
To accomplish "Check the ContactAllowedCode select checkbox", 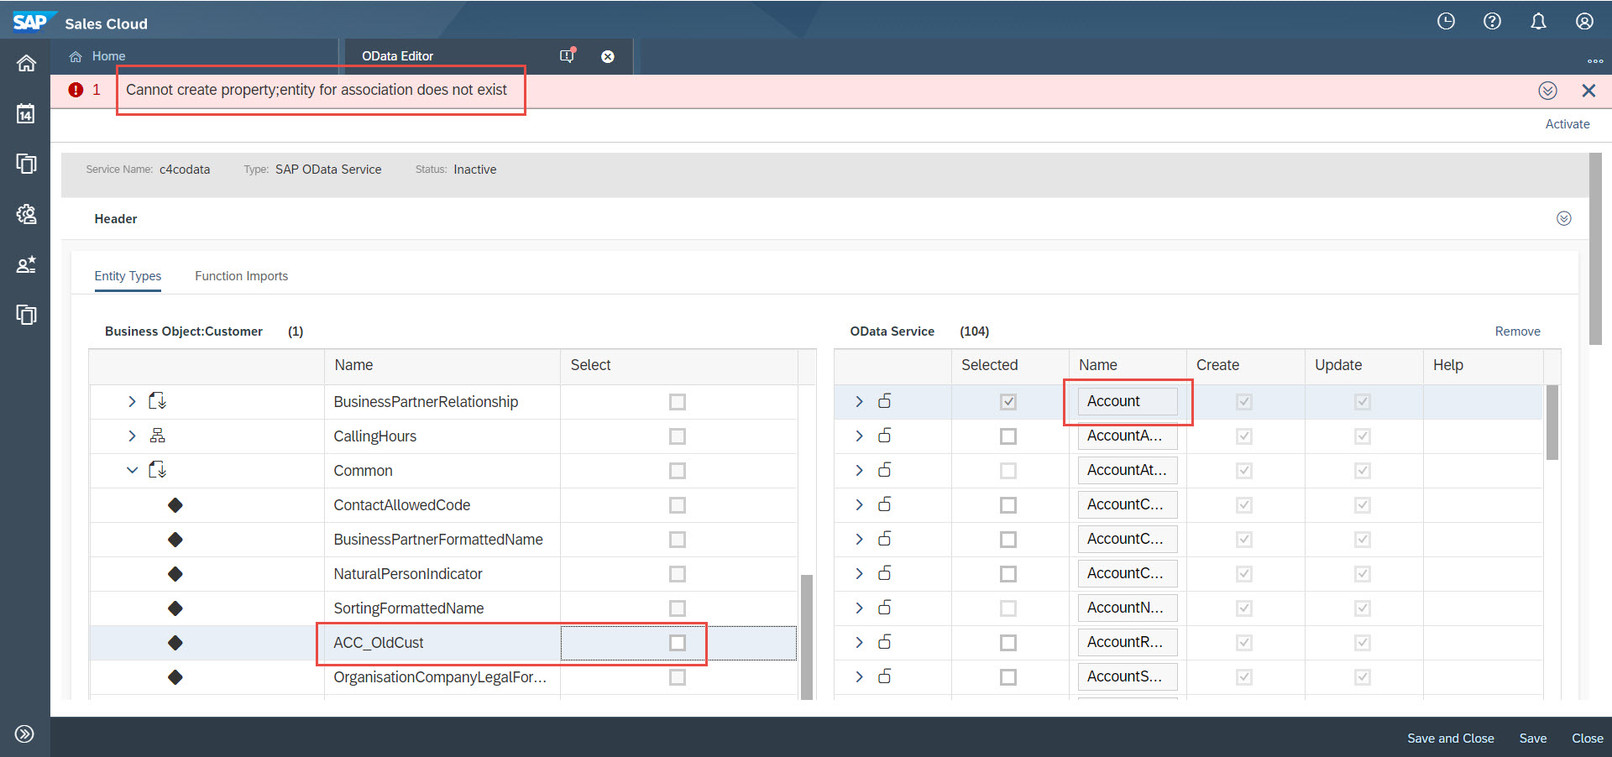I will (x=678, y=505).
